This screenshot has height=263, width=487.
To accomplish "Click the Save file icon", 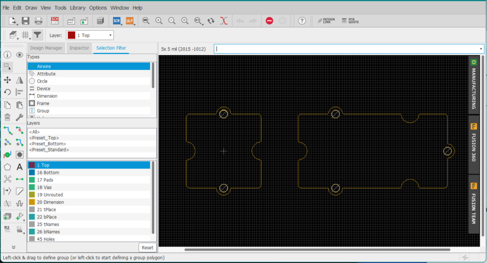I will click(x=26, y=21).
